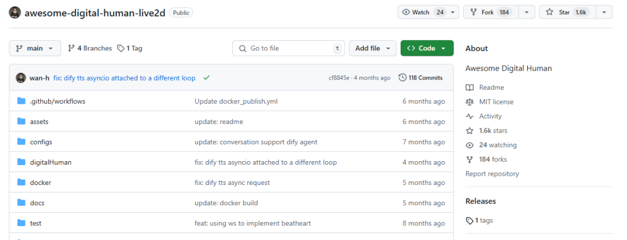627x240 pixels.
Task: Click the Activity pulse icon
Action: point(470,117)
